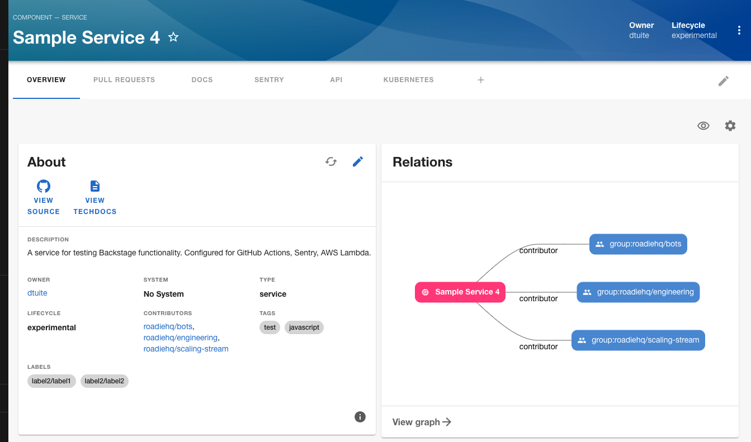
Task: Click Sample Service 4 graph node
Action: 460,292
